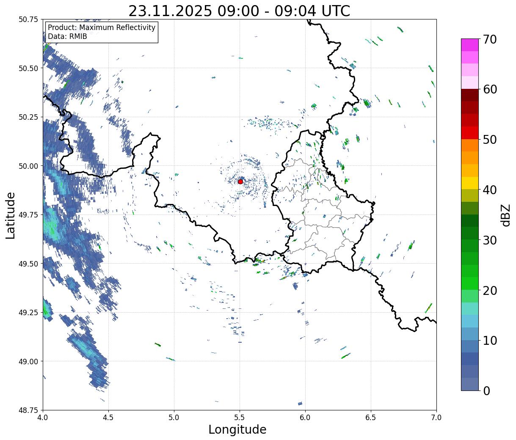
Task: Click the longitude tick label 5.5
Action: coord(240,417)
